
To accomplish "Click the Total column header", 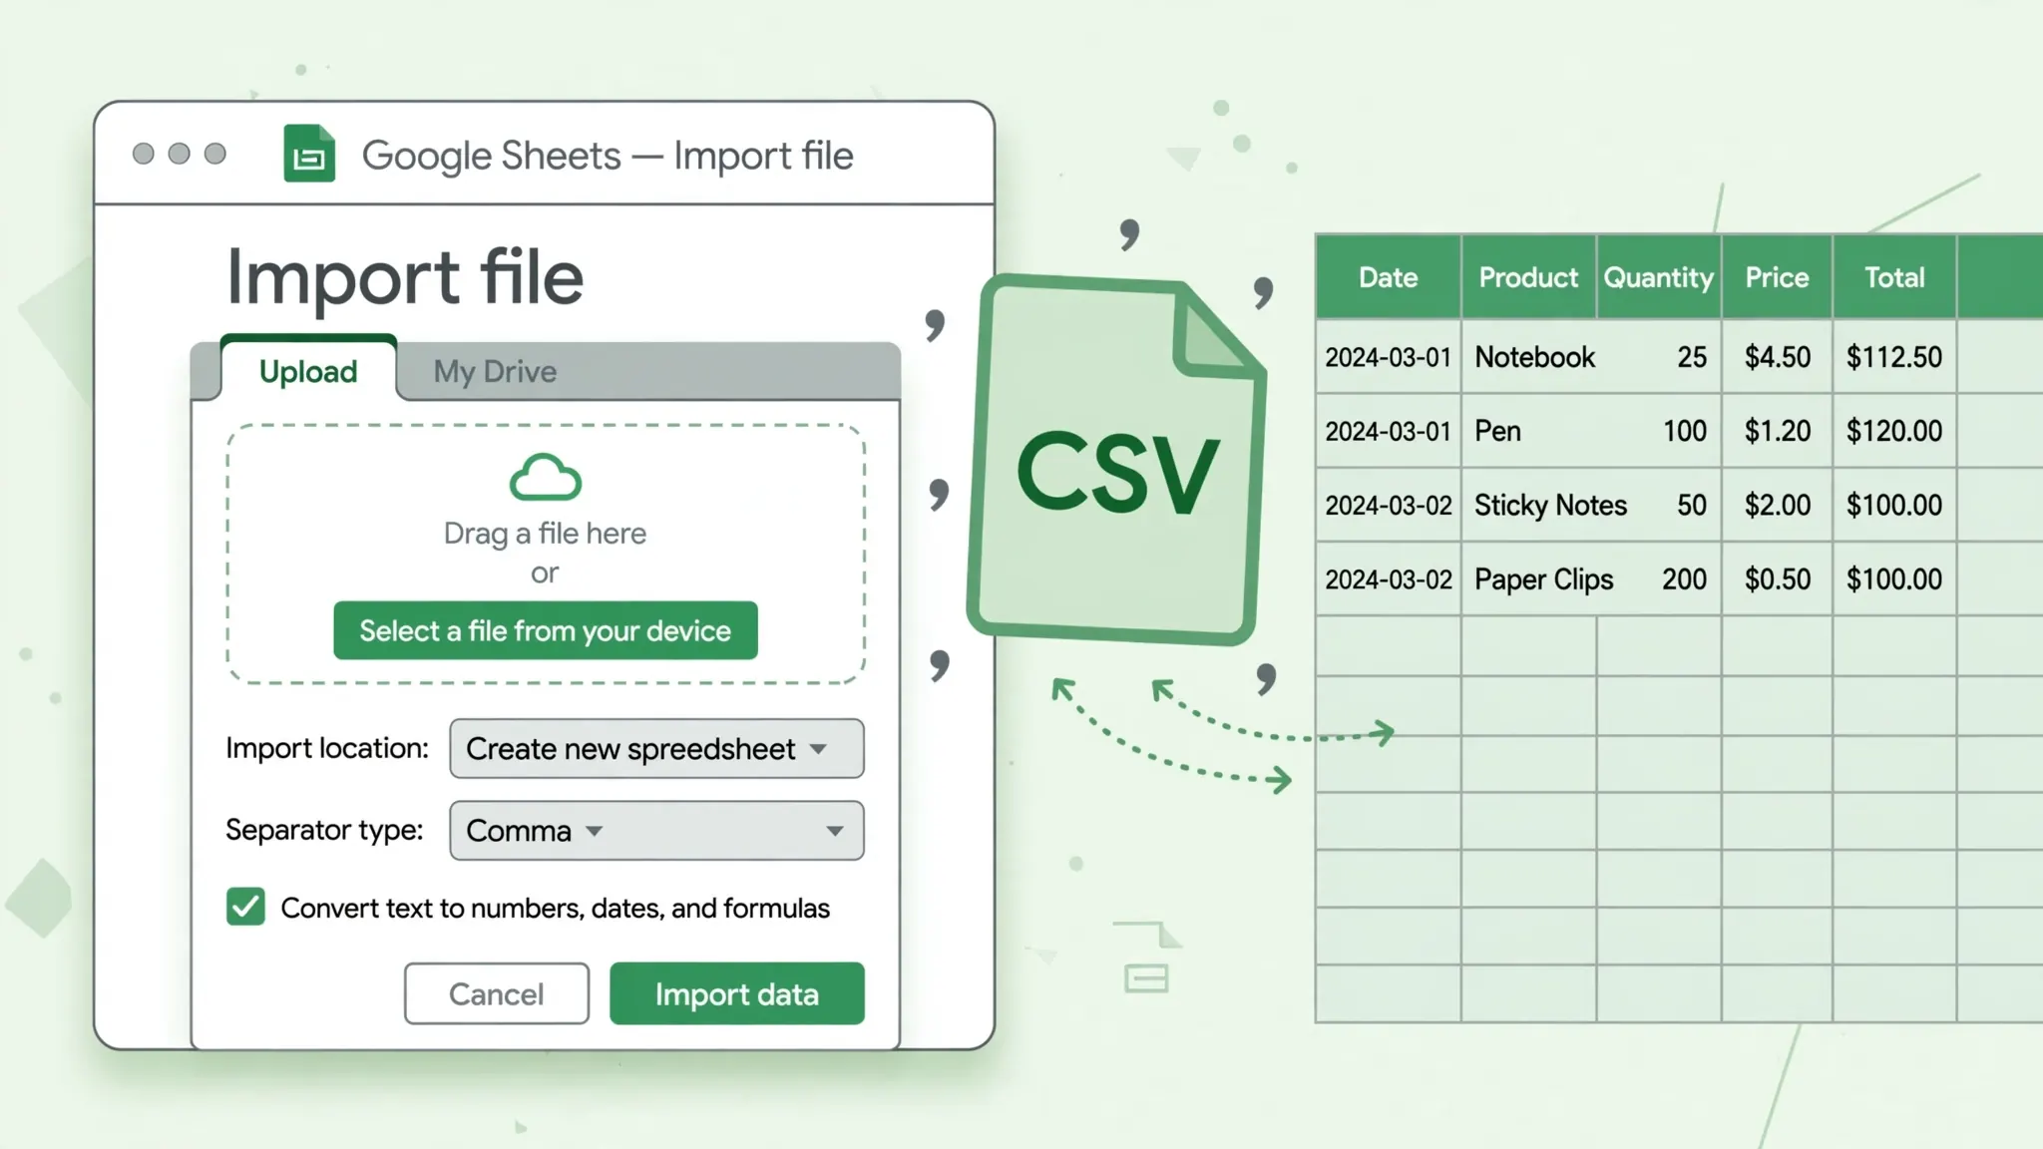I will pos(1895,277).
